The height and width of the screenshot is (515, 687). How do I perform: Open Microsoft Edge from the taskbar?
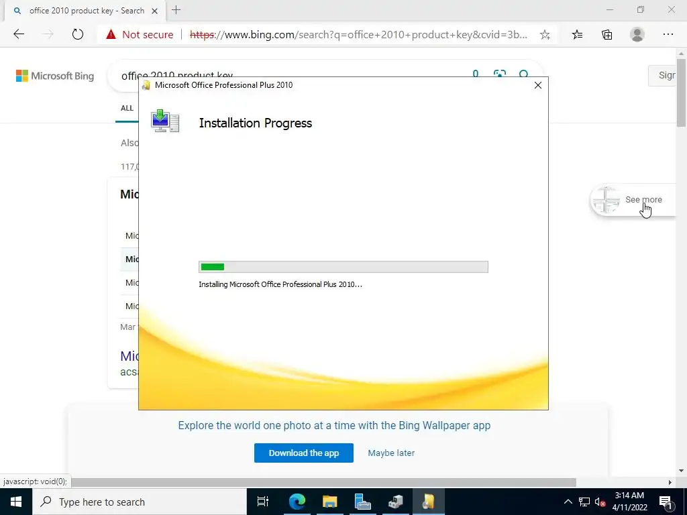pos(297,502)
